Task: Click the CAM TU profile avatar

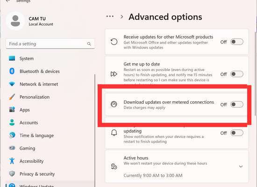Action: point(15,21)
